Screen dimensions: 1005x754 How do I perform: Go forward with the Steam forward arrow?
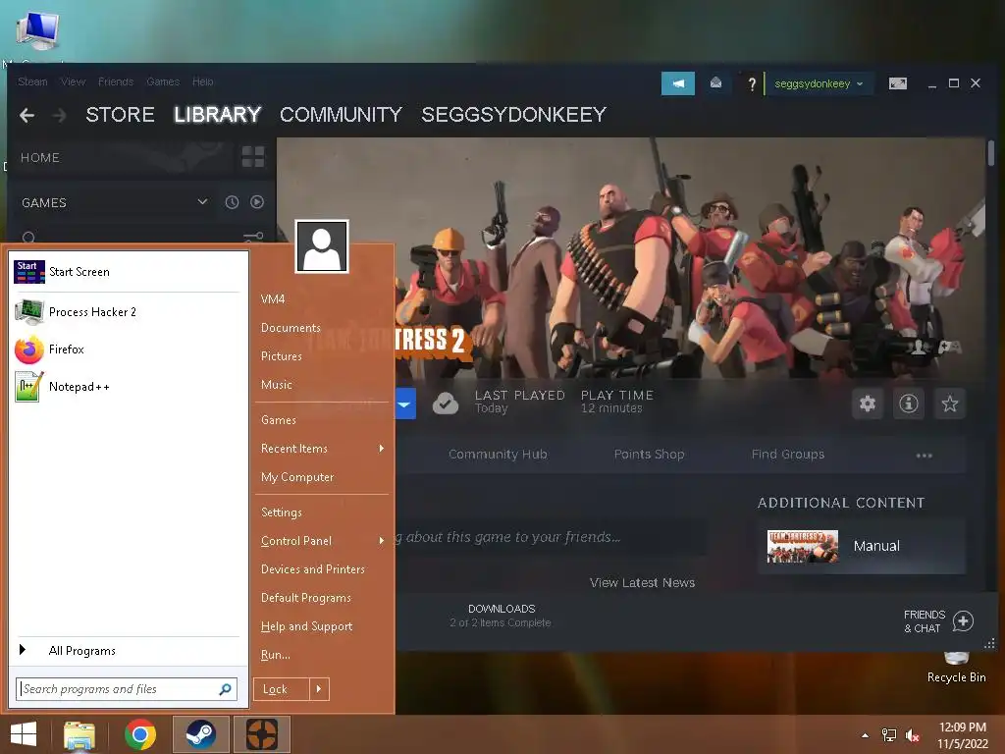coord(59,116)
